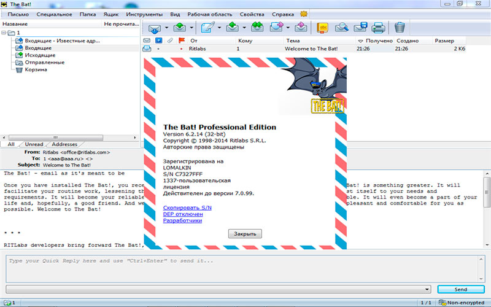
Task: Click the Forward message toolbar icon
Action: (x=277, y=27)
